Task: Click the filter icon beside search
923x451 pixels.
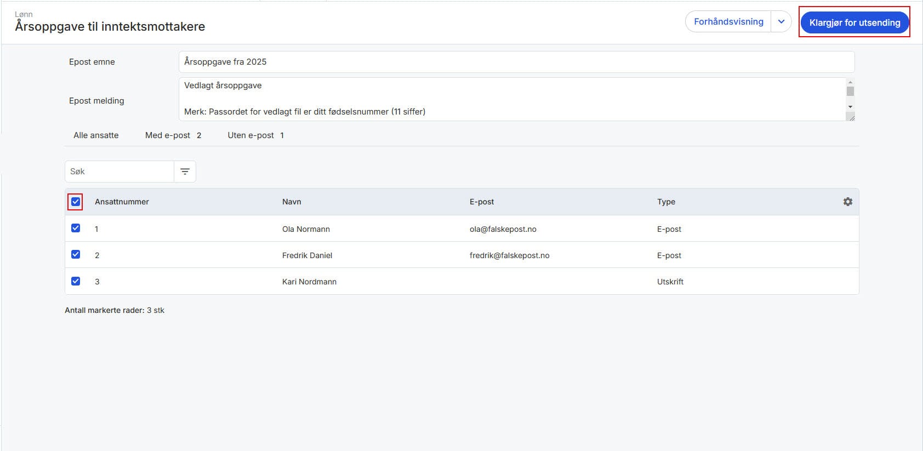Action: (x=185, y=172)
